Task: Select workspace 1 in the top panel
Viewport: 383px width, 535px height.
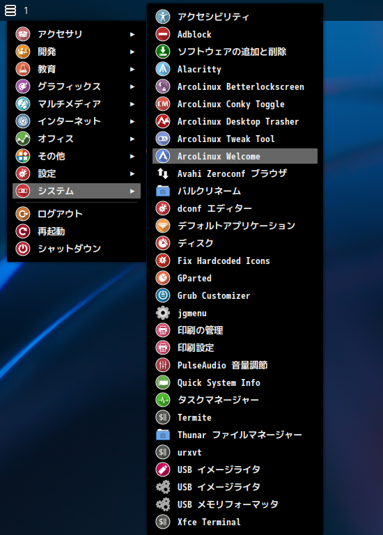Action: tap(26, 10)
